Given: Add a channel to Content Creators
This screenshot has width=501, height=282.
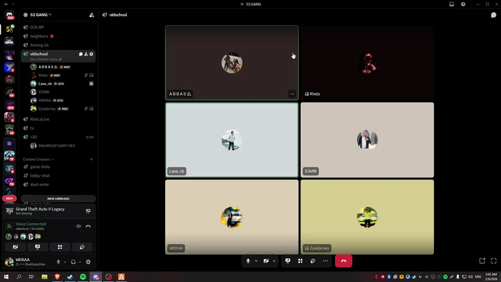Looking at the screenshot, I should [91, 159].
